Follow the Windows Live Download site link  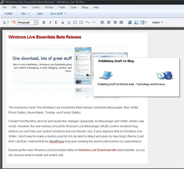[x=97, y=150]
